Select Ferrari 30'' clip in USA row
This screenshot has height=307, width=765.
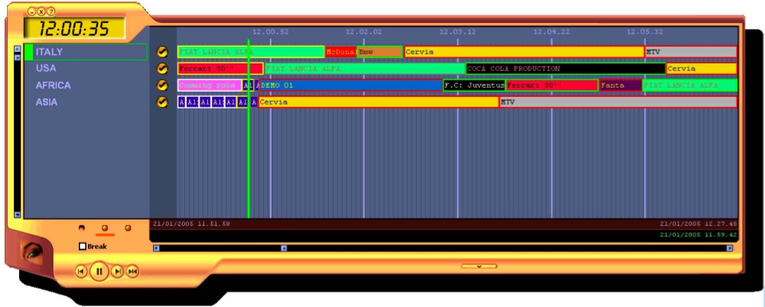tap(220, 69)
